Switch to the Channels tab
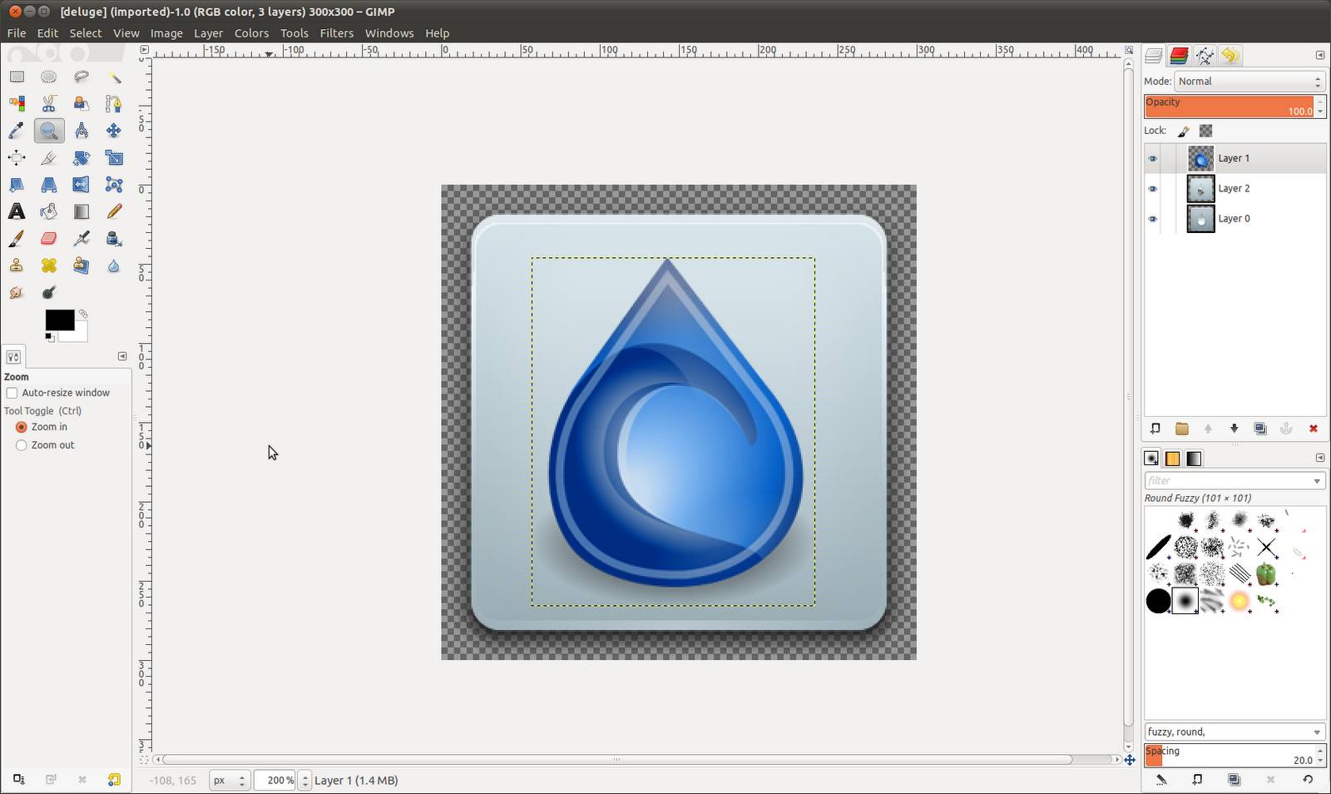Screen dimensions: 1331x794 click(1179, 56)
